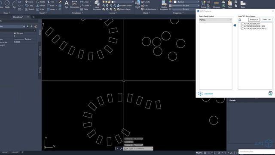Activate the Stretch tool
Screen dimensions: 275x155
pos(30,9)
